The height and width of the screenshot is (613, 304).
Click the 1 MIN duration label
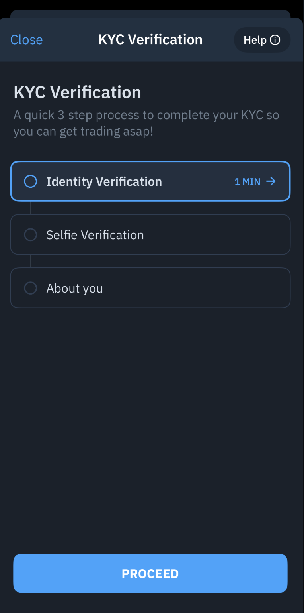(247, 182)
